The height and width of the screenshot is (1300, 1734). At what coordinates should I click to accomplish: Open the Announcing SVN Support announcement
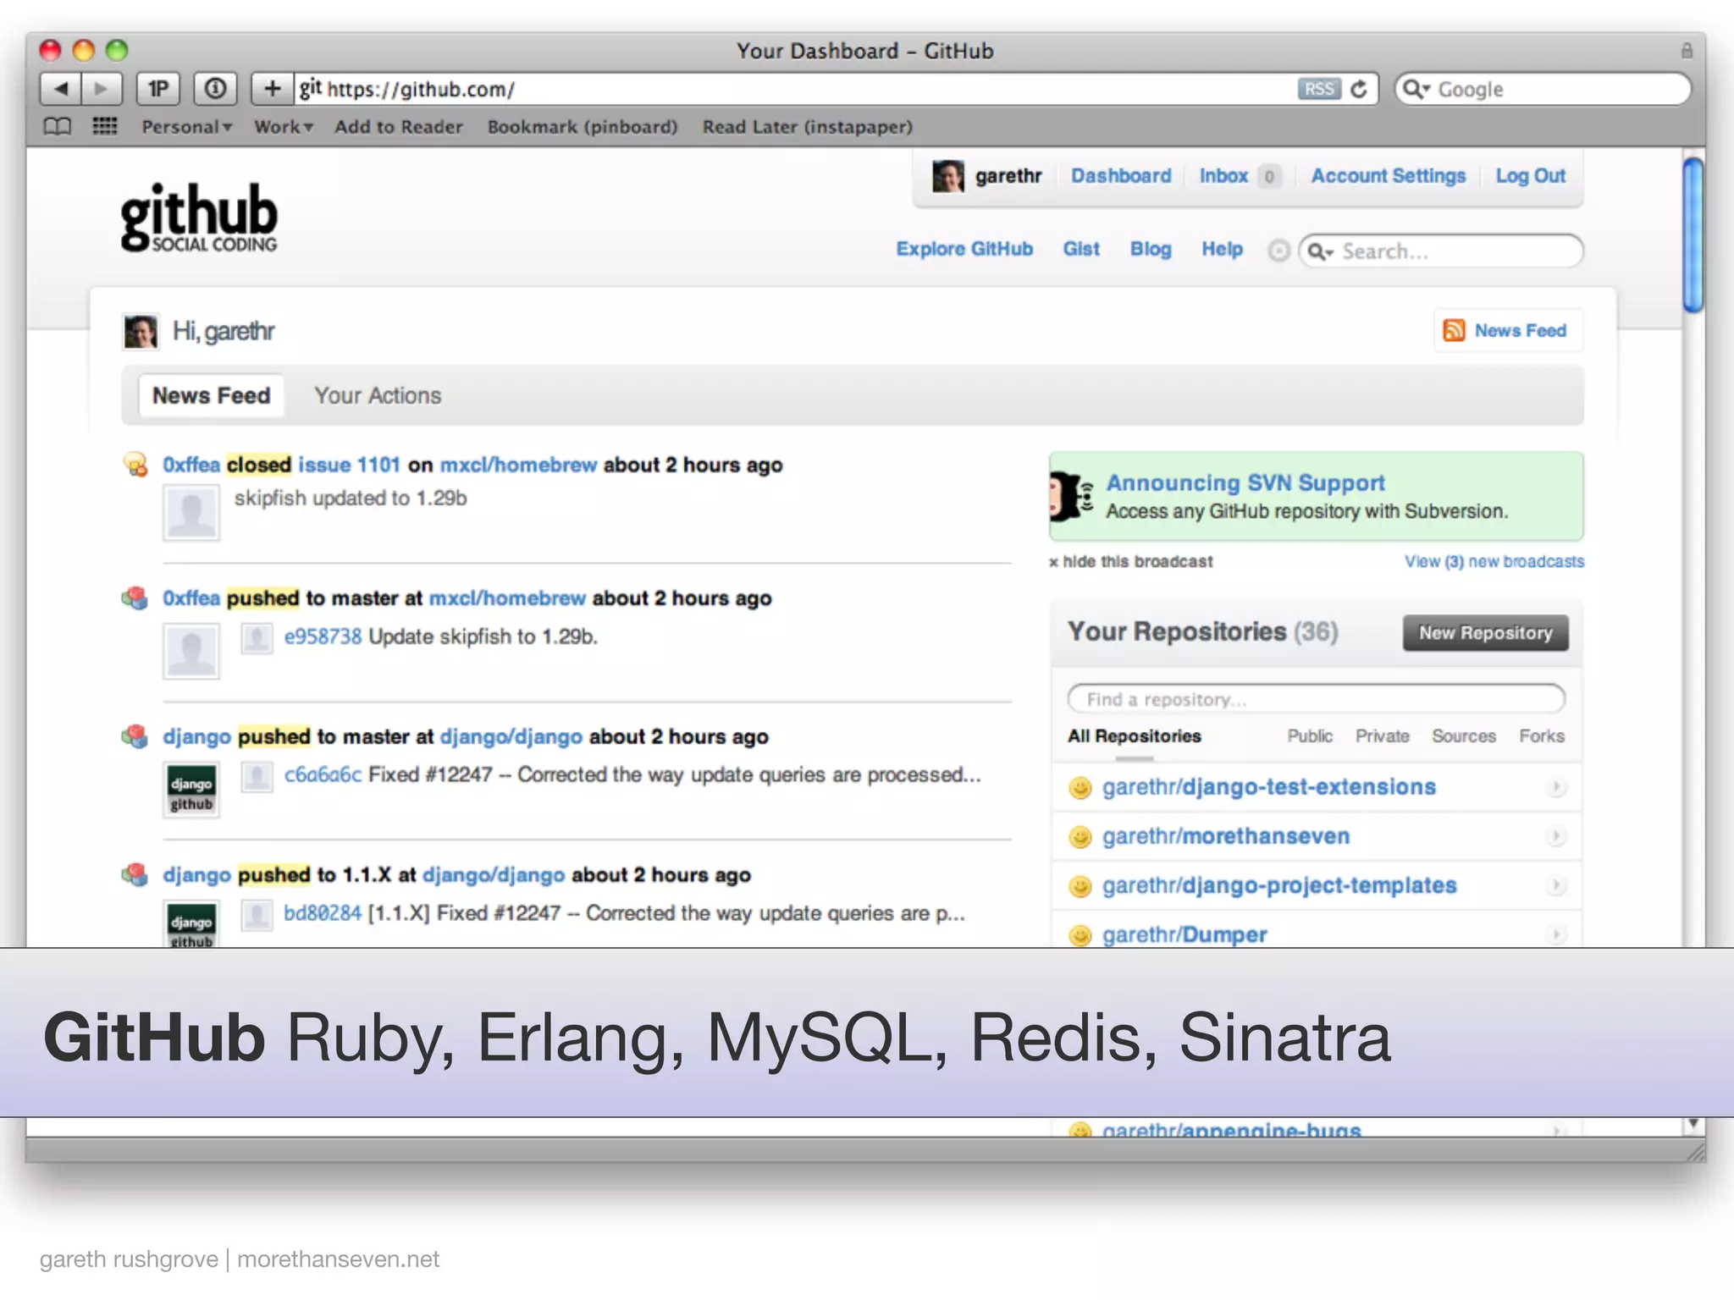[x=1245, y=483]
